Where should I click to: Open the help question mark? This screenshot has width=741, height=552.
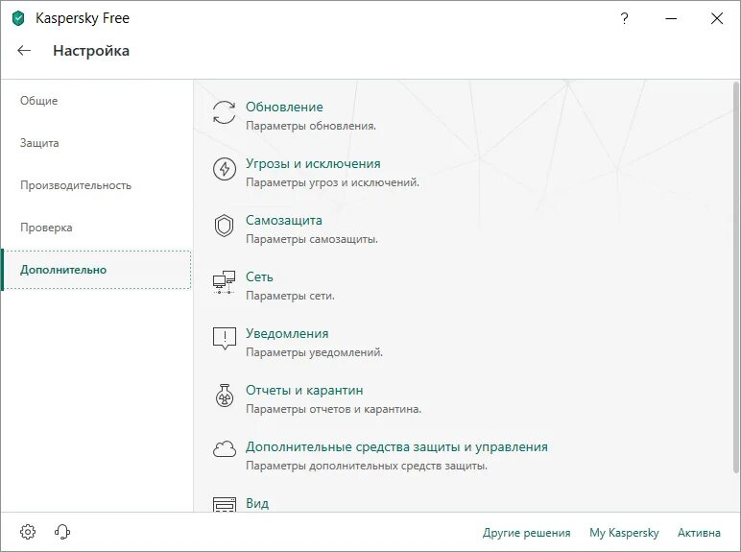click(625, 18)
